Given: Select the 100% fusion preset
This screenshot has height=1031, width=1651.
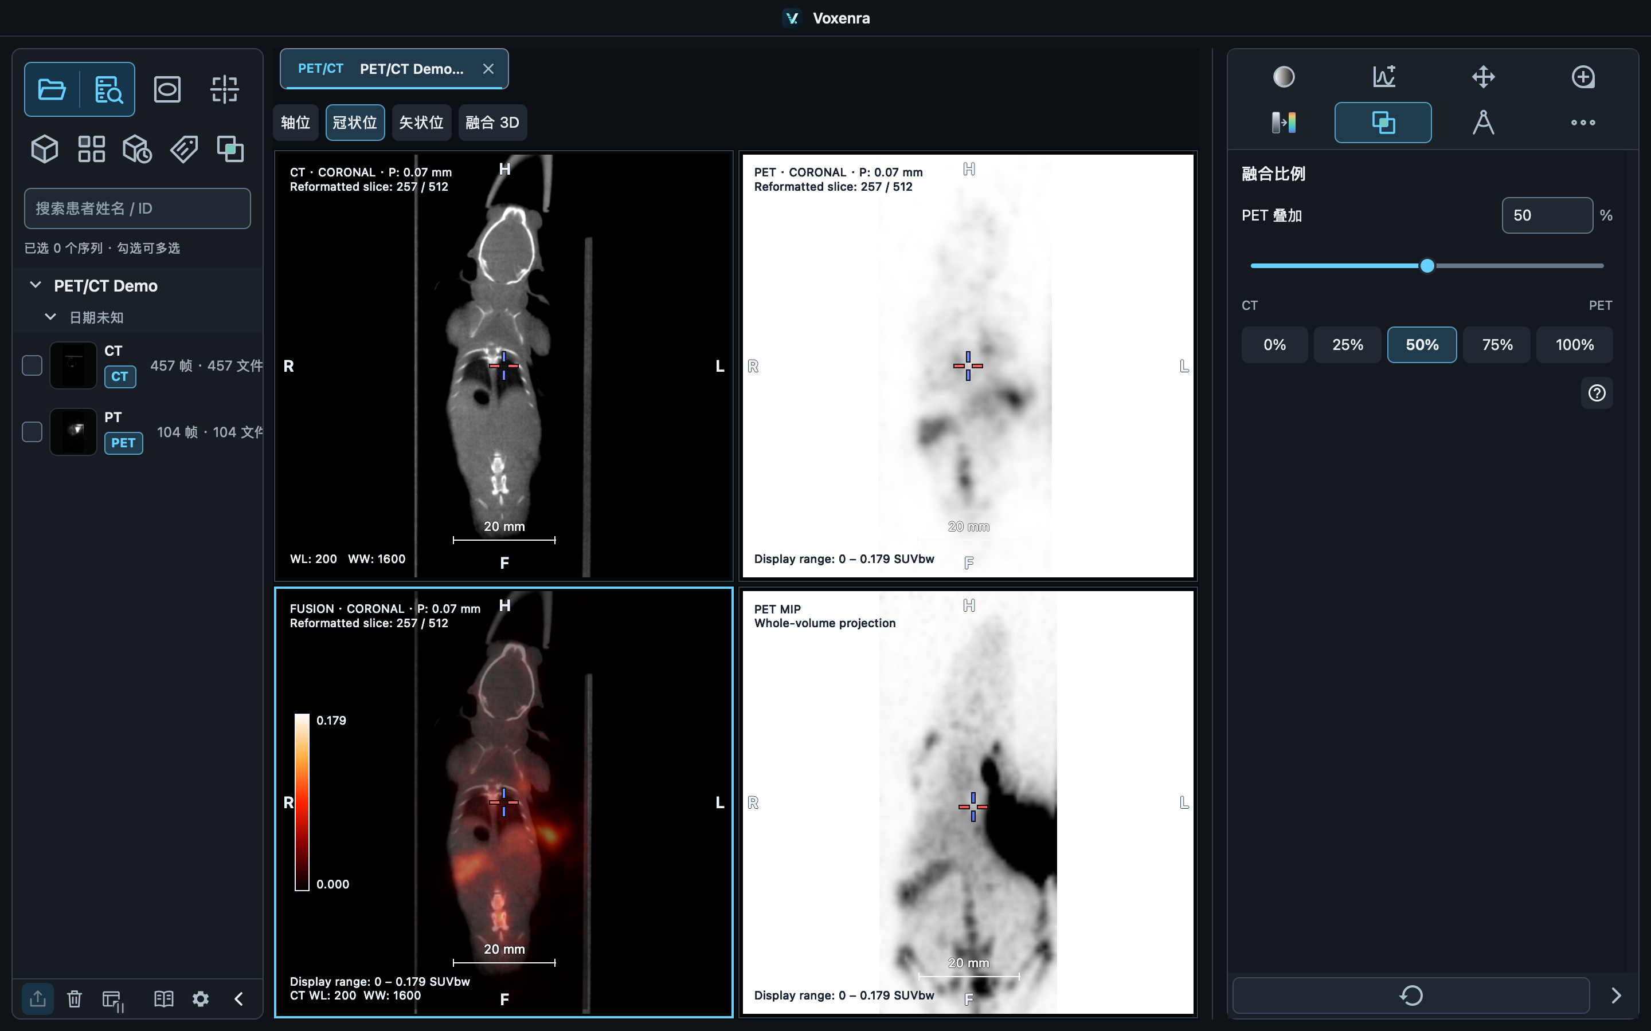Looking at the screenshot, I should (1575, 344).
